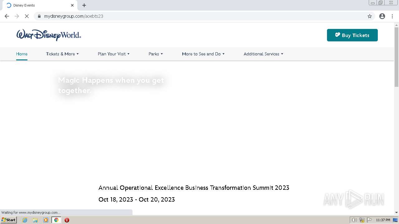Screen dimensions: 399x224
Task: Open the media player taskbar icon
Action: click(x=46, y=220)
